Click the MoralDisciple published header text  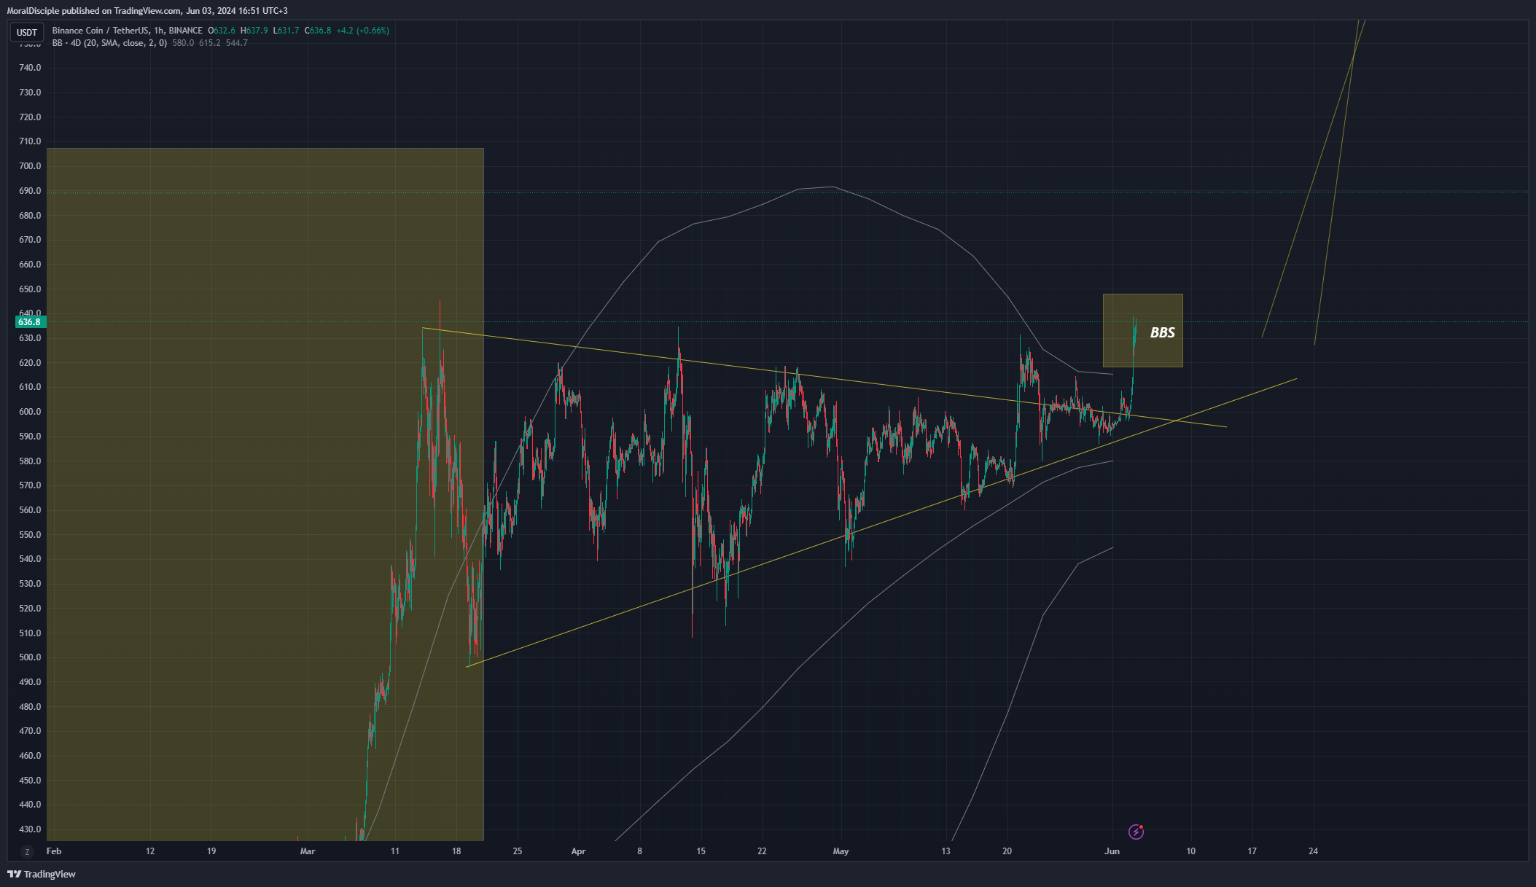(147, 11)
